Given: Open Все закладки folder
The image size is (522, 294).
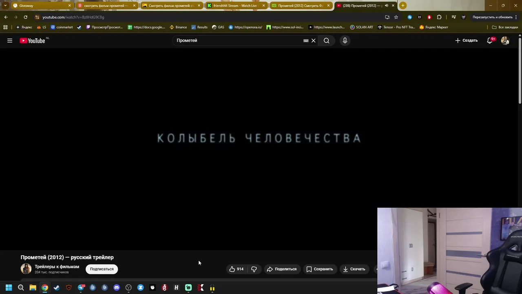Looking at the screenshot, I should (505, 27).
